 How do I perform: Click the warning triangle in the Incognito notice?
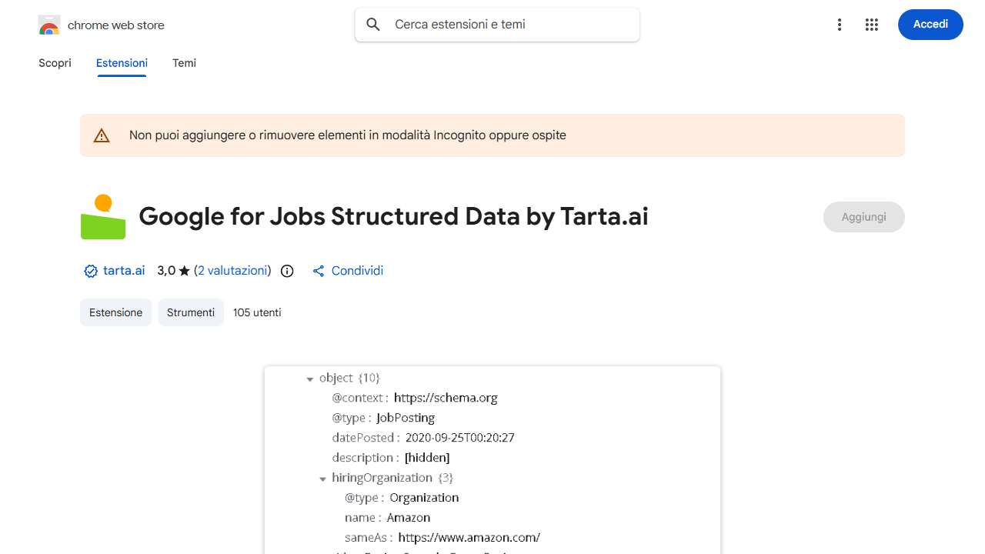[101, 135]
